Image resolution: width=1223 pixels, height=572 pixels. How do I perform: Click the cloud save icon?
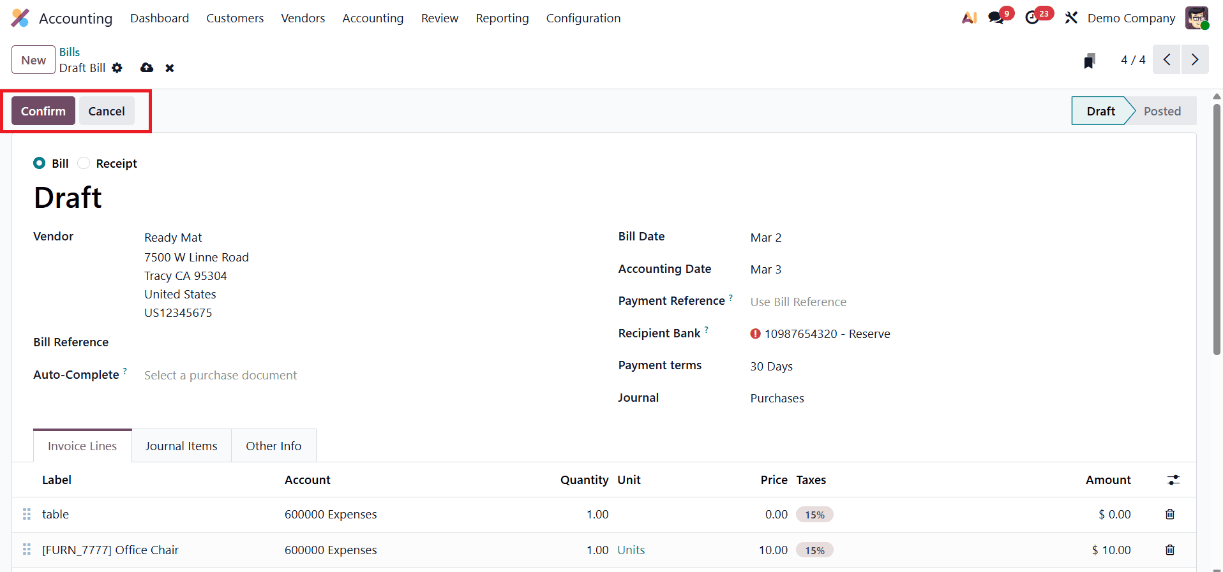(x=147, y=68)
